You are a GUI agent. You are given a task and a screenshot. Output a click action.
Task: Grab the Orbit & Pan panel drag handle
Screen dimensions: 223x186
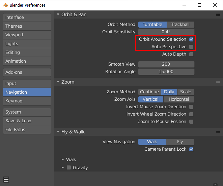[x=218, y=14]
